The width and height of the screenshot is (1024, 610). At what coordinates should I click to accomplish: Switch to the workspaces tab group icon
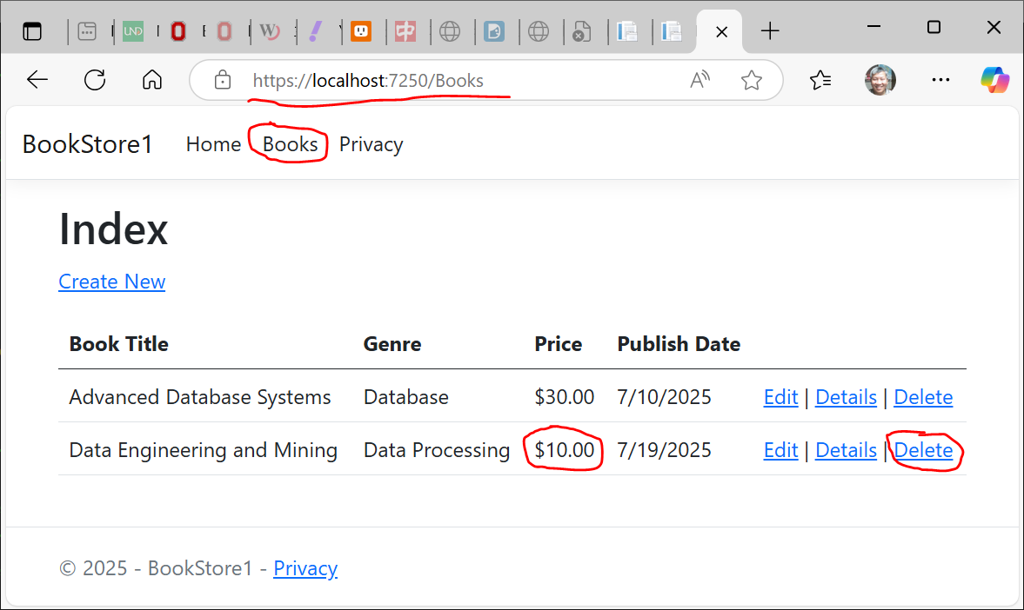(87, 30)
